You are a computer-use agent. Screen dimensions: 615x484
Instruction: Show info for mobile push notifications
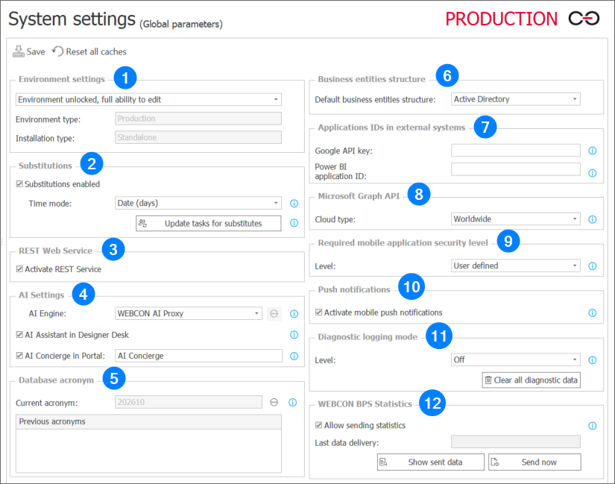pos(592,313)
